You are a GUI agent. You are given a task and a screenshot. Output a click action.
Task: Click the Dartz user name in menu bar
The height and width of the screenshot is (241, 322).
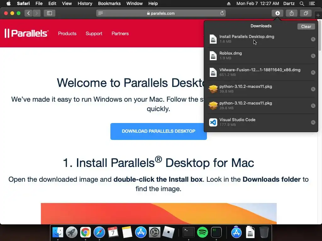(289, 3)
